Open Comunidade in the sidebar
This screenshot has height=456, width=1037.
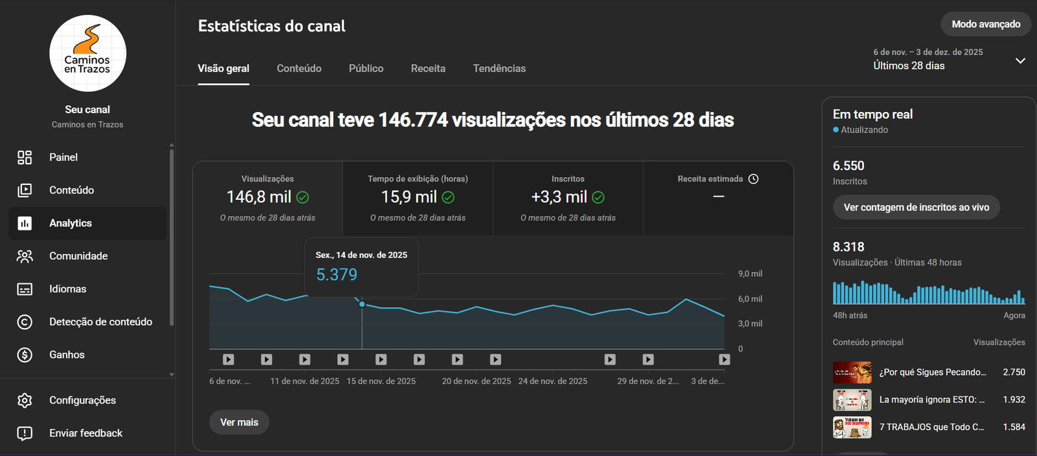click(x=87, y=256)
